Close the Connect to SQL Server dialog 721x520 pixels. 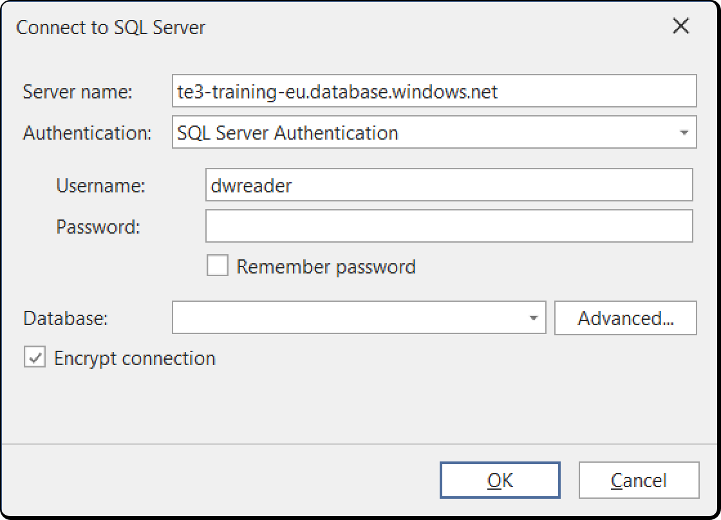tap(680, 26)
